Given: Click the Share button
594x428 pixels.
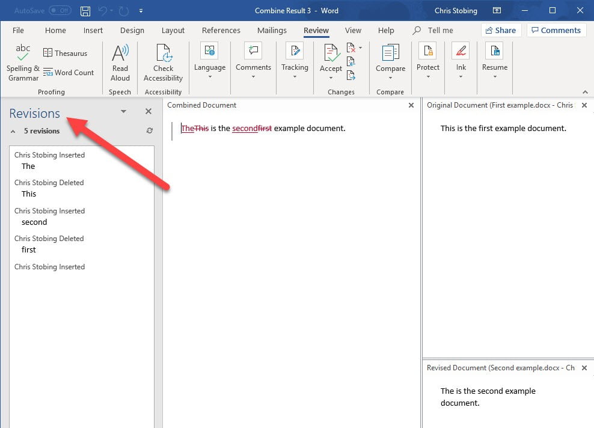Looking at the screenshot, I should [501, 30].
